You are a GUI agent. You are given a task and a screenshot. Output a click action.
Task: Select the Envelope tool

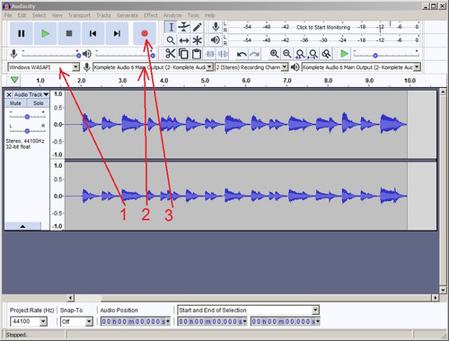click(x=184, y=27)
